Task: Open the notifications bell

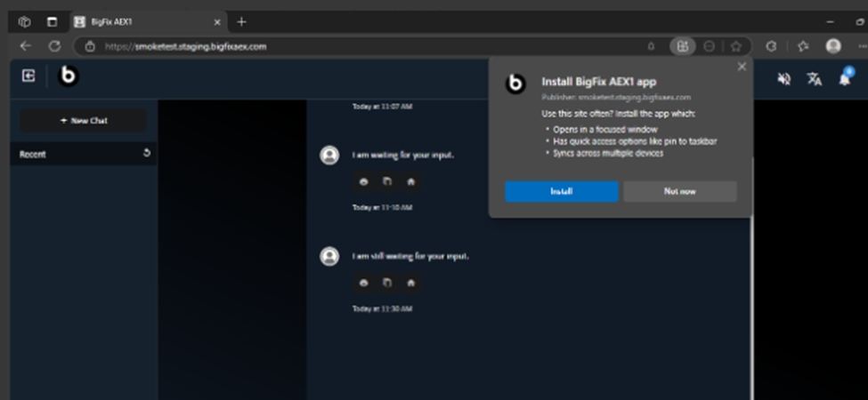Action: [845, 79]
